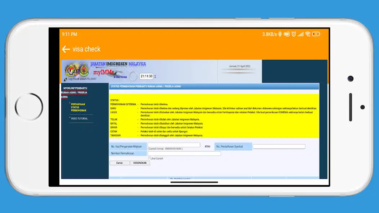Click the 3.8KB/s network speed indicator
The width and height of the screenshot is (379, 213).
[269, 34]
